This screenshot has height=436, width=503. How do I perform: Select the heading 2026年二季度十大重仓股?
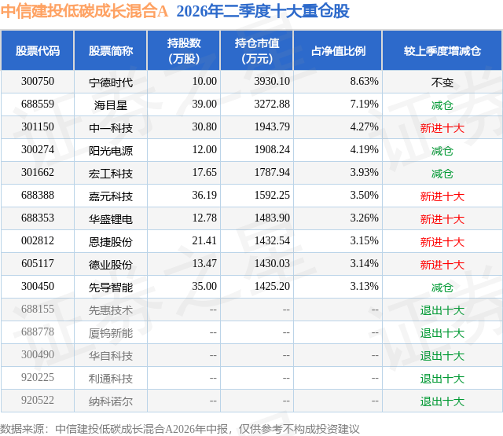tap(263, 11)
